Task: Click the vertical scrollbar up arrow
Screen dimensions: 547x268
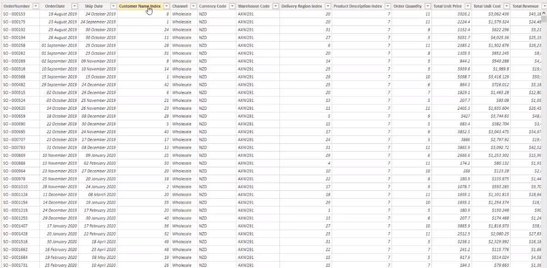Action: click(544, 12)
